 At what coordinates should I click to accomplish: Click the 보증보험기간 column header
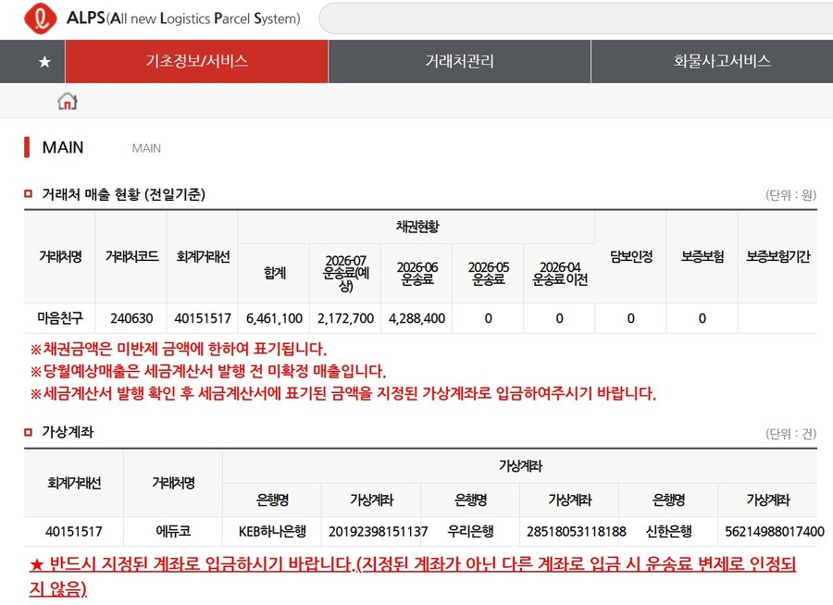[777, 256]
